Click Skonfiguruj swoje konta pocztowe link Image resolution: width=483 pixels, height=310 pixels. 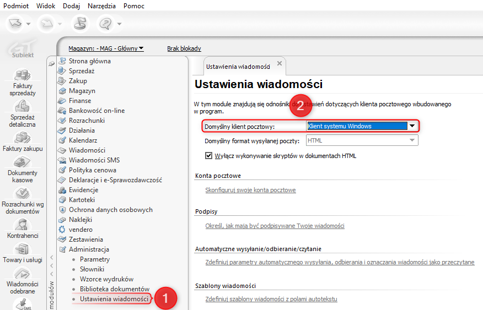click(250, 190)
